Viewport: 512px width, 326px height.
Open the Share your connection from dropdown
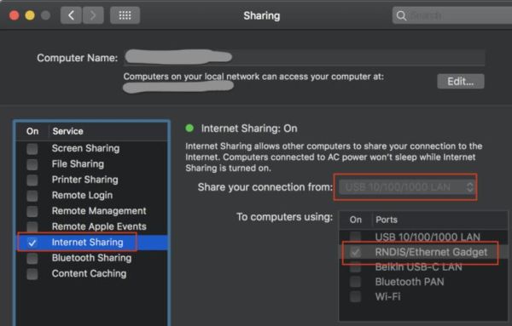coord(406,187)
